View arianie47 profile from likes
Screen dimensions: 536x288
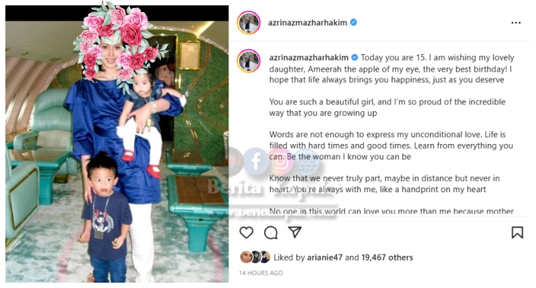(324, 257)
